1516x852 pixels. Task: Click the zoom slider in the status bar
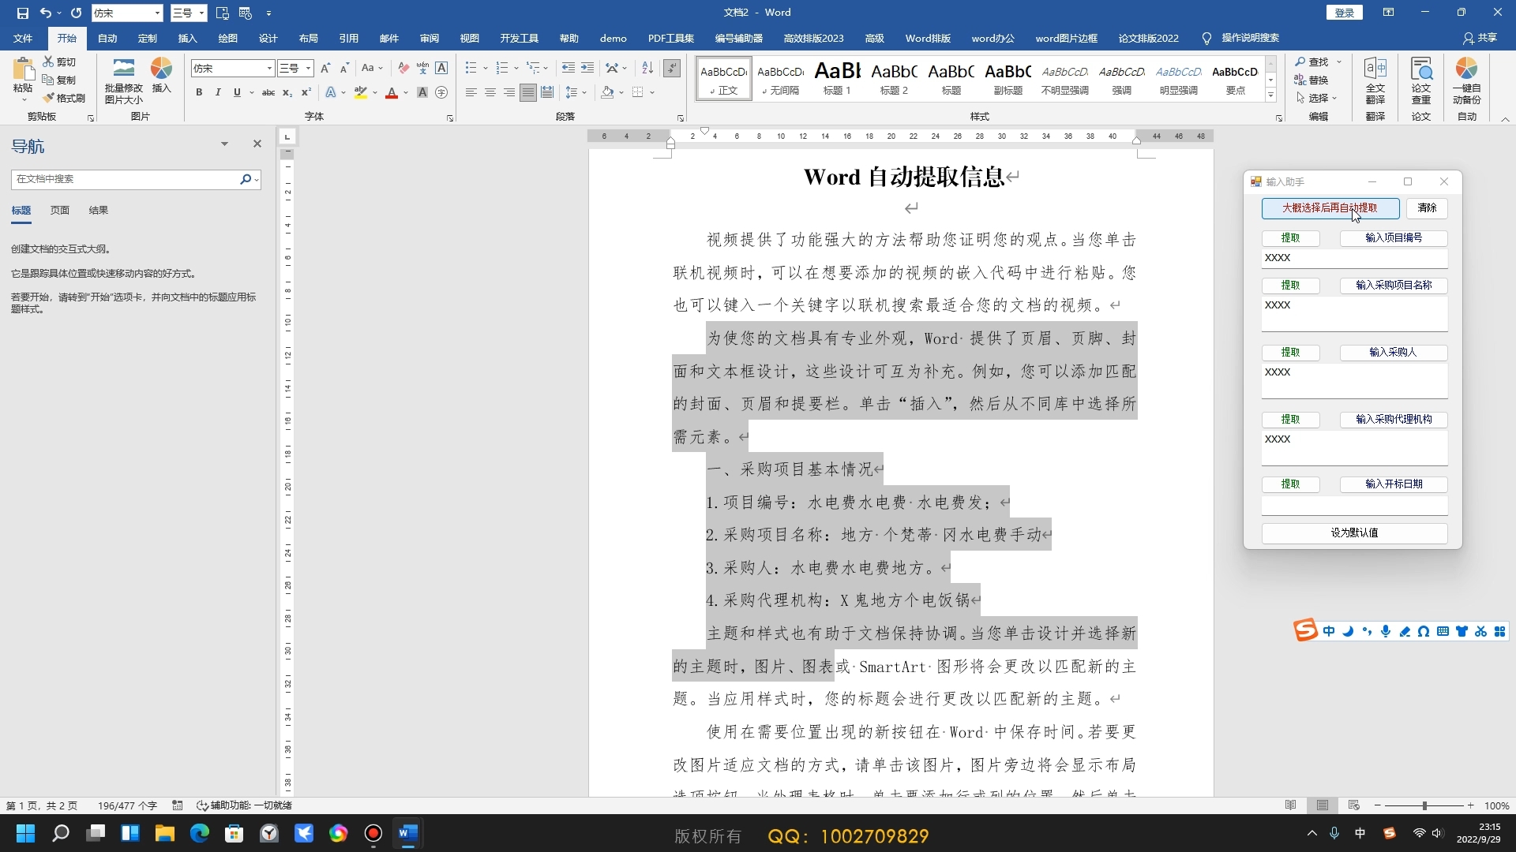(x=1424, y=805)
